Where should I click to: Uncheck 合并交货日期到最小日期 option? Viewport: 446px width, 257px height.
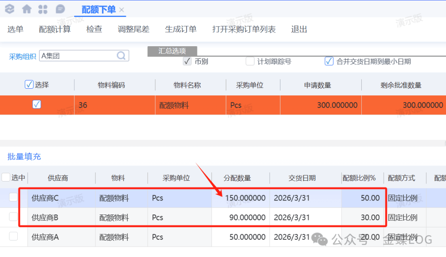[x=329, y=61]
